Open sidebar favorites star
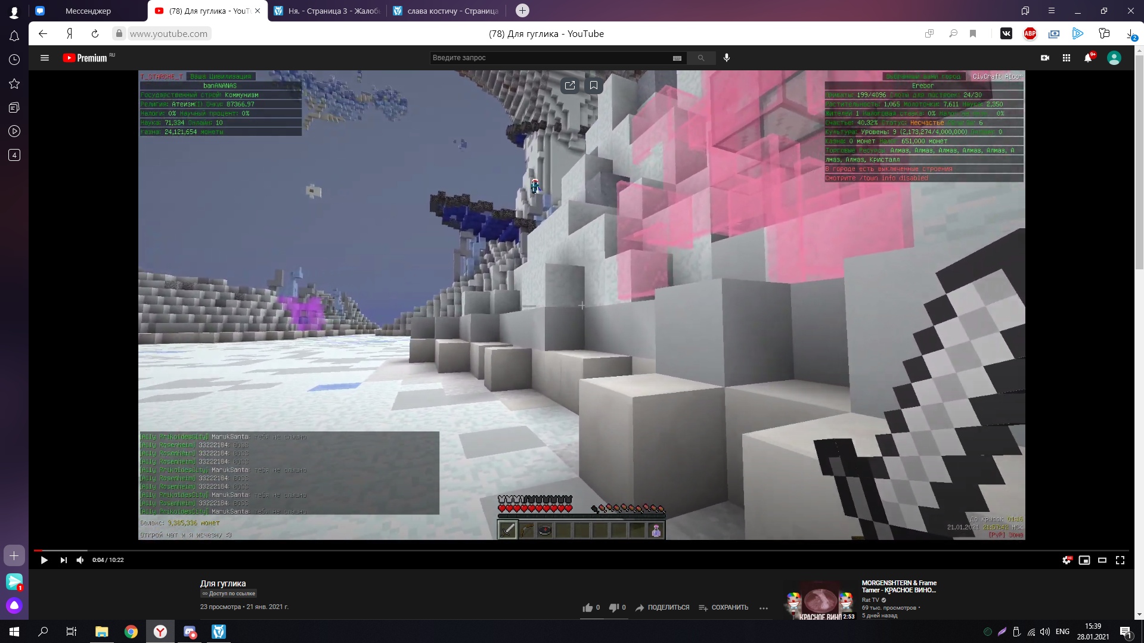This screenshot has height=643, width=1144. pos(14,84)
